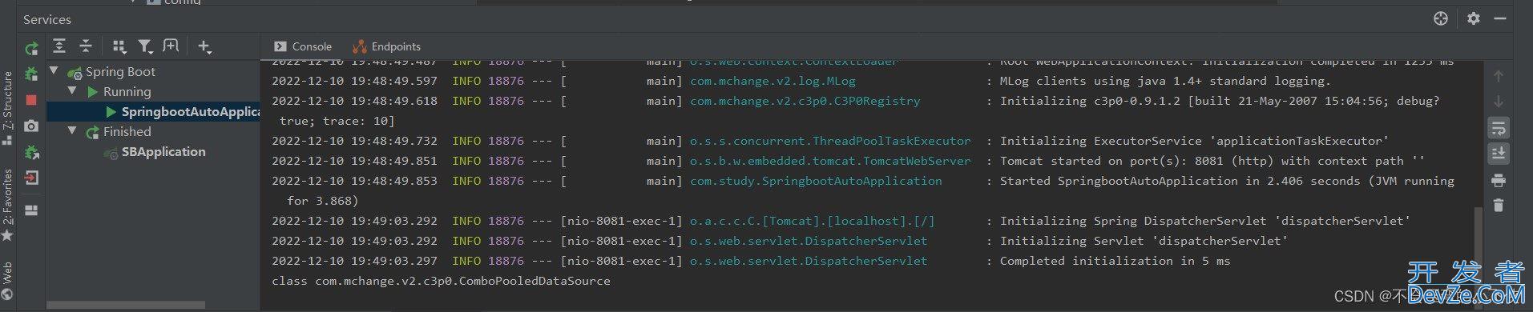Switch to the Endpoints tab
The width and height of the screenshot is (1533, 312).
386,46
